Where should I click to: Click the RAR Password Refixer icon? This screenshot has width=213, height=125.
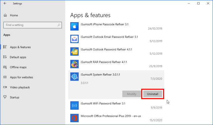coord(75,64)
